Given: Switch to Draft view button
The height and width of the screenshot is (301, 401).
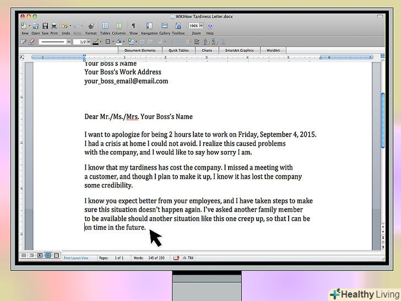Looking at the screenshot, I should [x=24, y=255].
